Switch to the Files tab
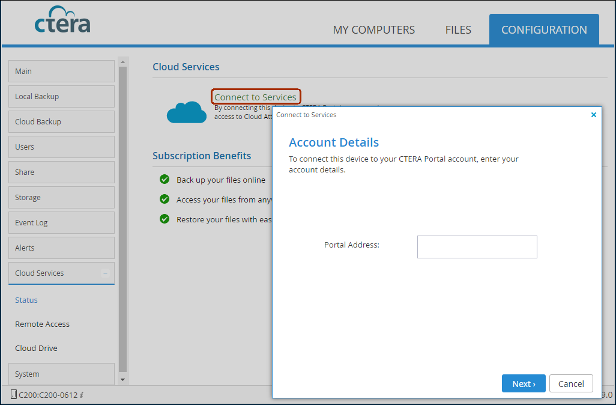 tap(458, 30)
